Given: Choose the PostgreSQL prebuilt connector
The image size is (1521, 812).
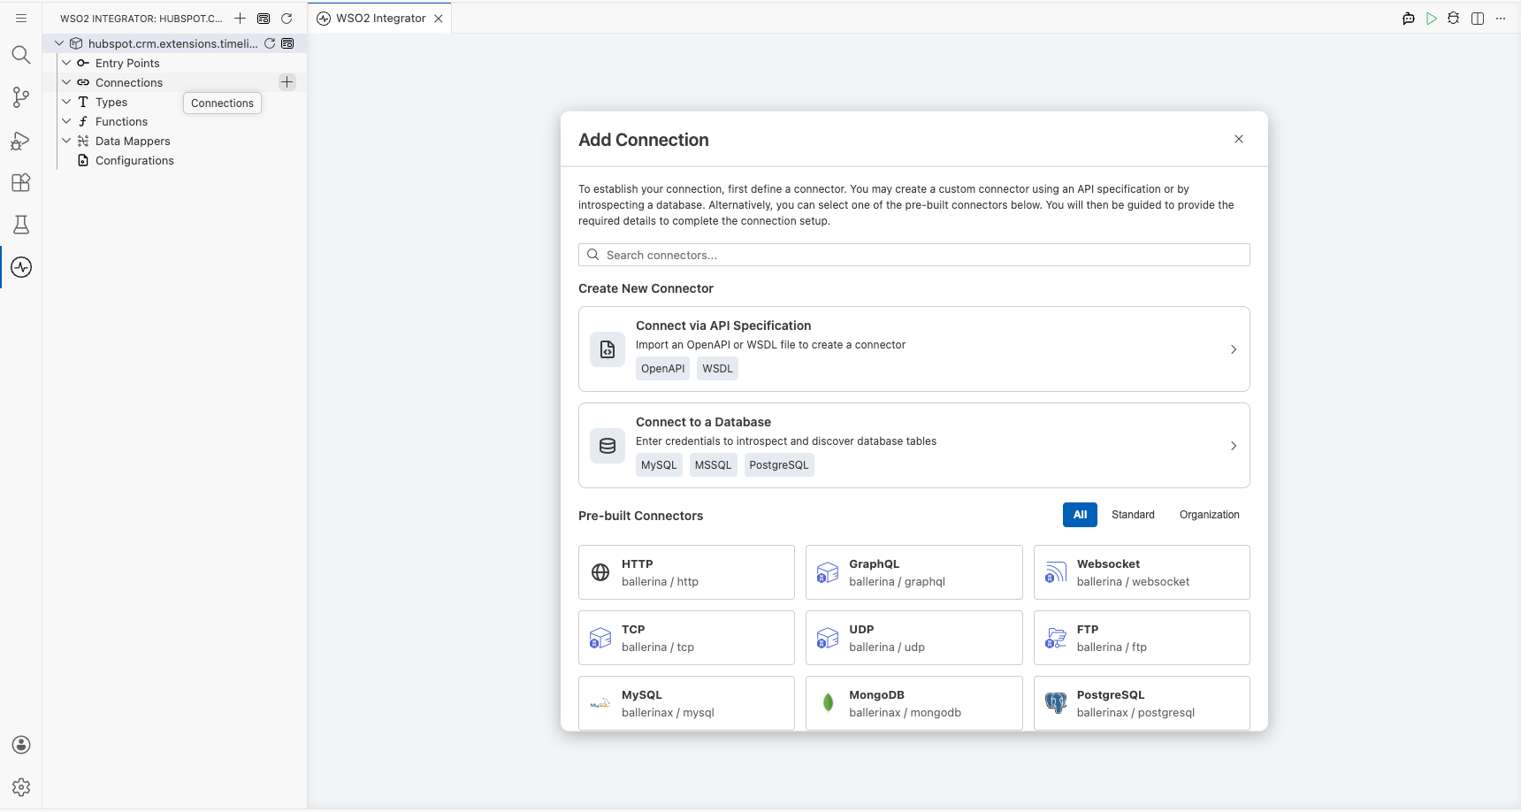Looking at the screenshot, I should pyautogui.click(x=1142, y=703).
